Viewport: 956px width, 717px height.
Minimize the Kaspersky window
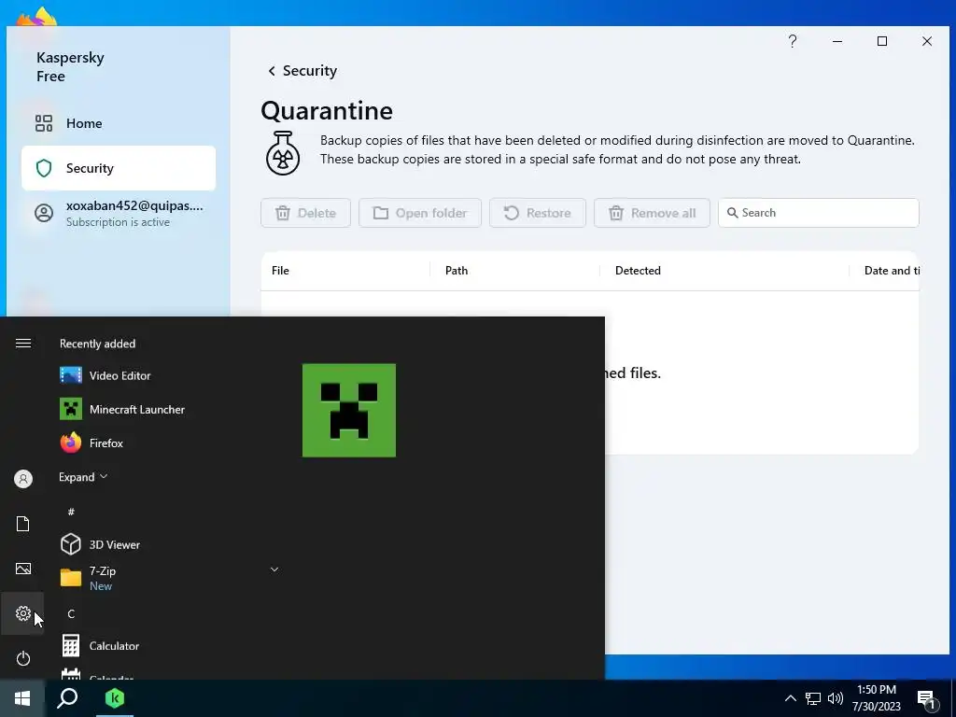pos(837,41)
